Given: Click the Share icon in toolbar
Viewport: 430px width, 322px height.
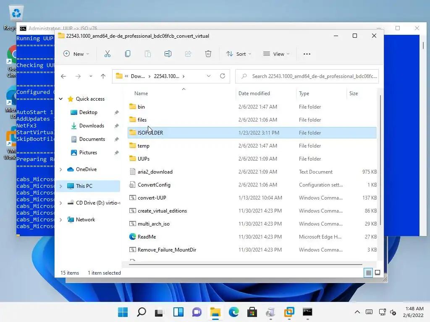Looking at the screenshot, I should click(x=188, y=54).
